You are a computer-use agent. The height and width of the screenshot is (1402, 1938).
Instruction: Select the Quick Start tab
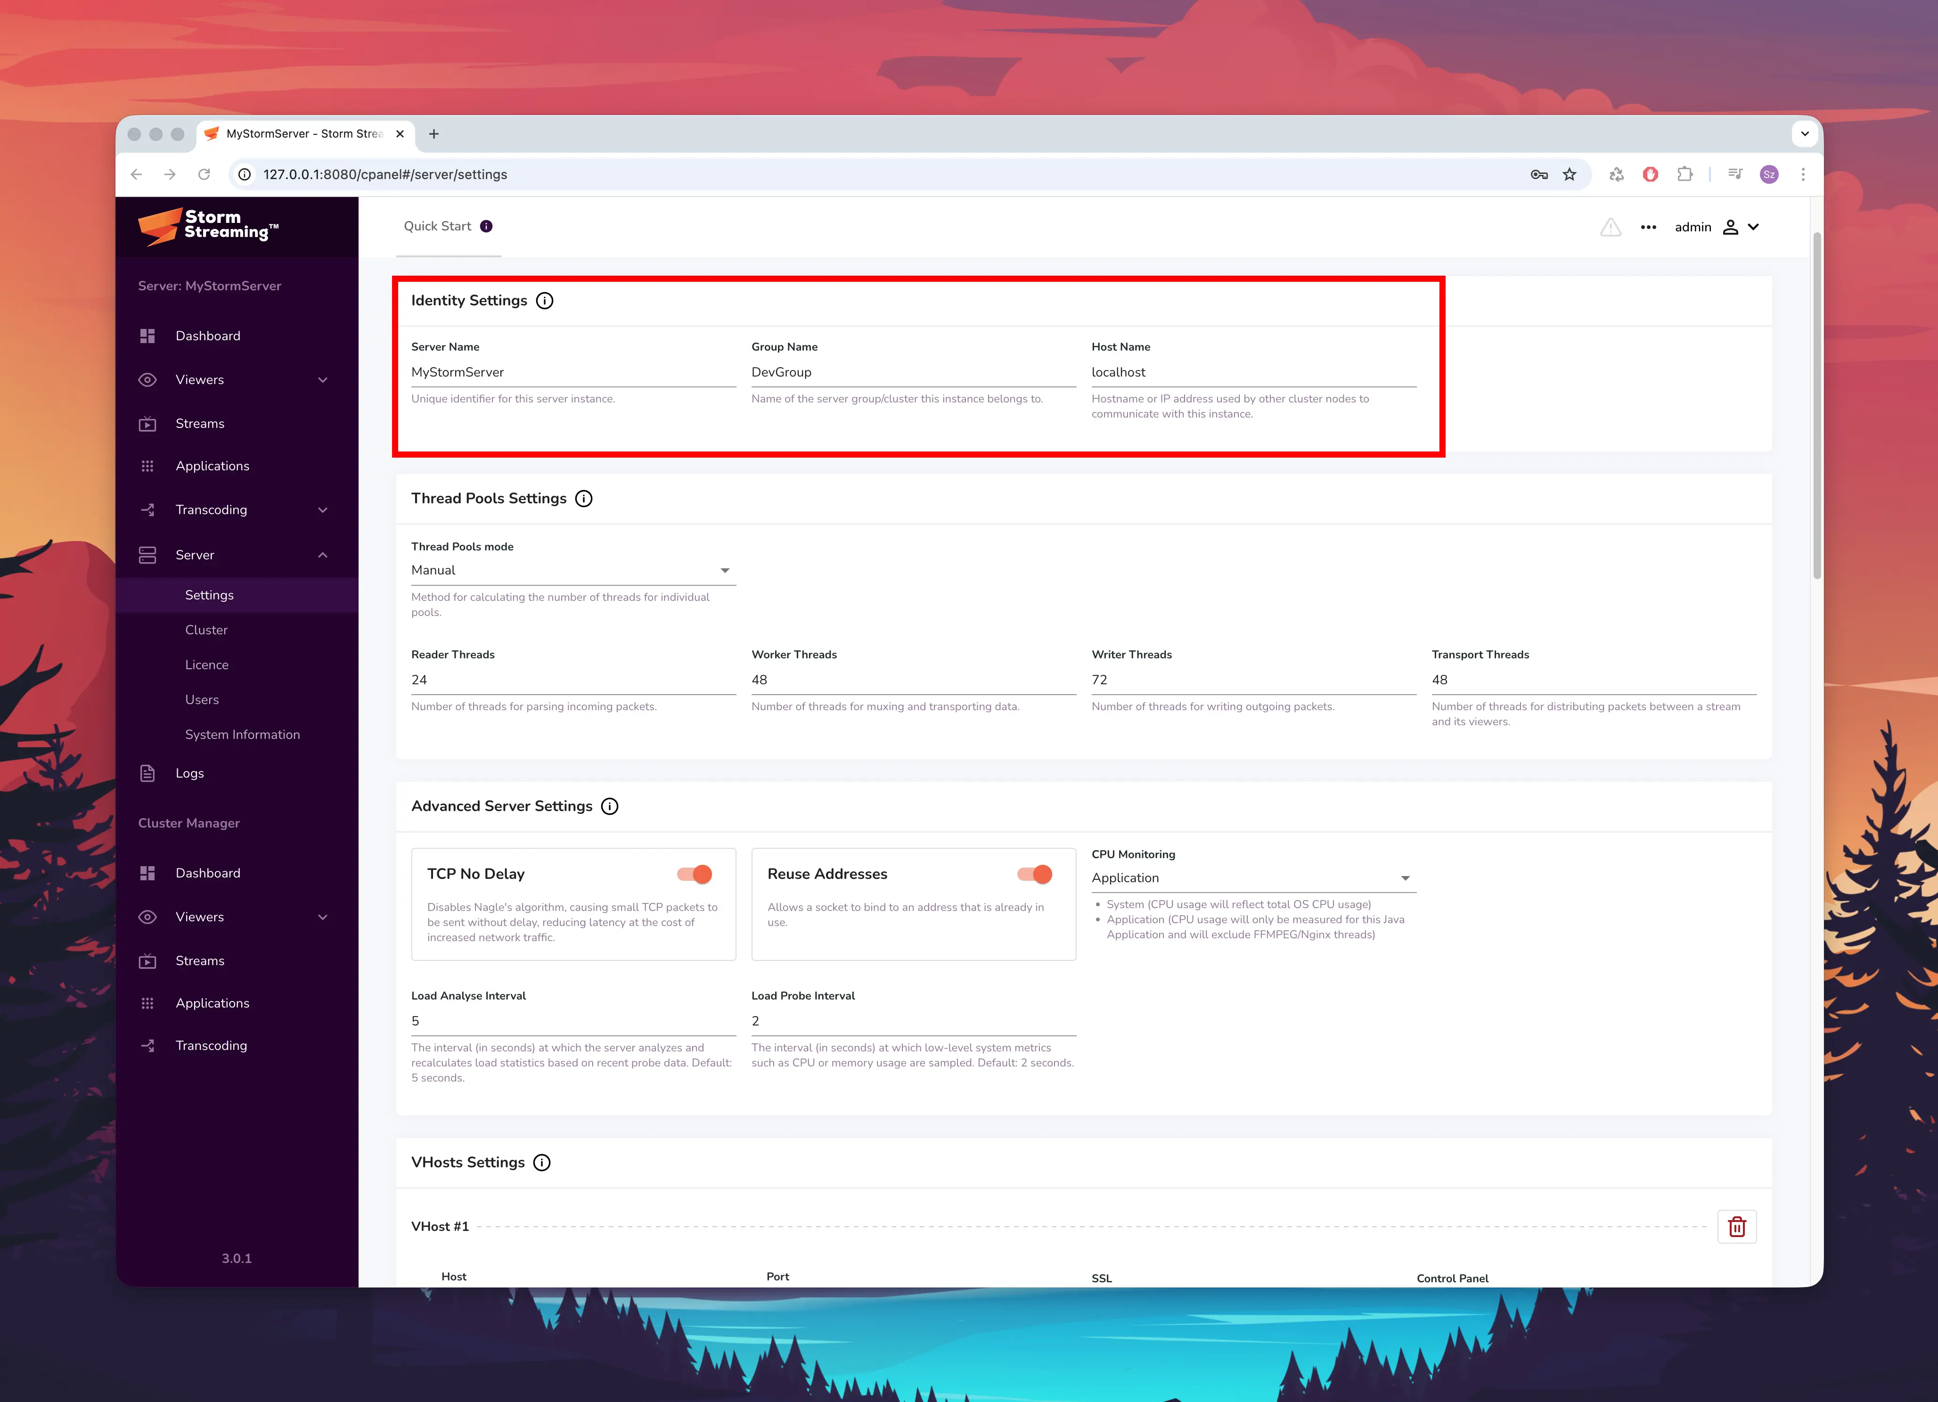438,227
